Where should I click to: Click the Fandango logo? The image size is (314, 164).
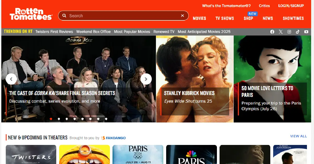pyautogui.click(x=114, y=138)
